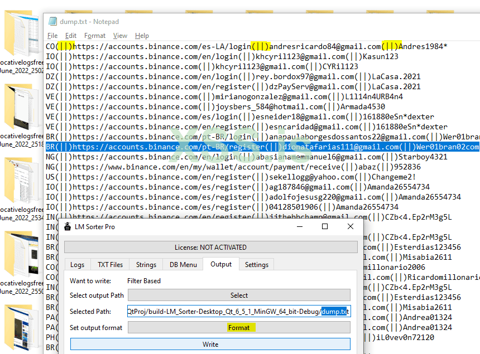Viewport: 480px width, 354px height.
Task: Click the 'Selected Path:' label
Action: click(90, 312)
